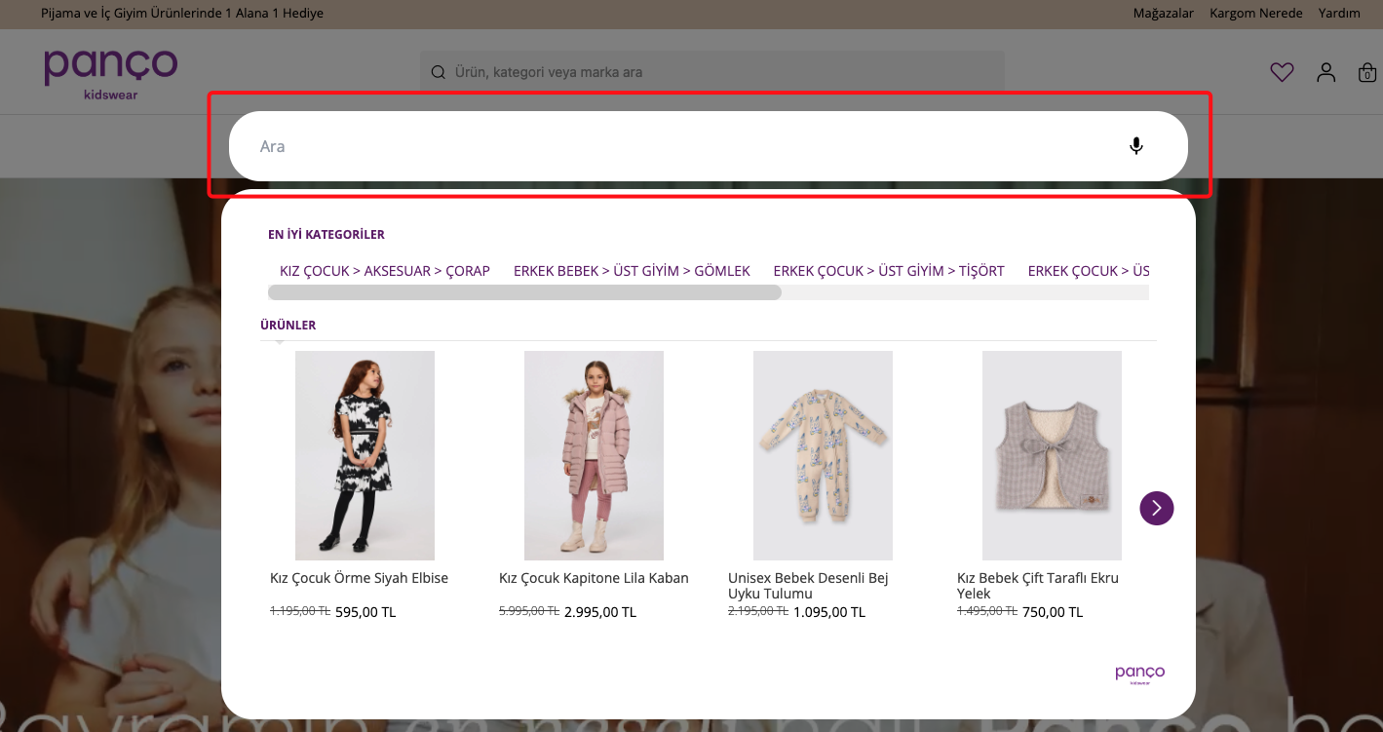Open Mağazalar in the top bar

[1163, 13]
